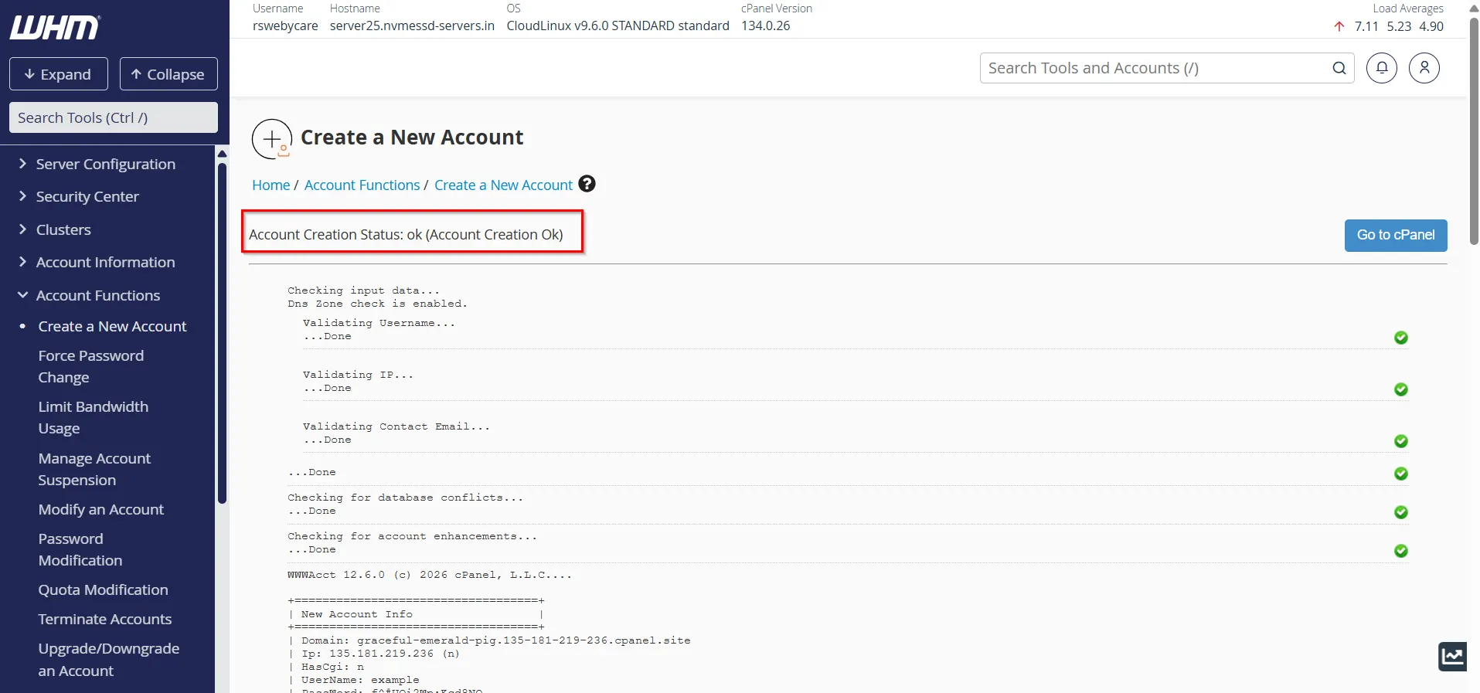Open Password Modification
The height and width of the screenshot is (693, 1480).
point(80,549)
